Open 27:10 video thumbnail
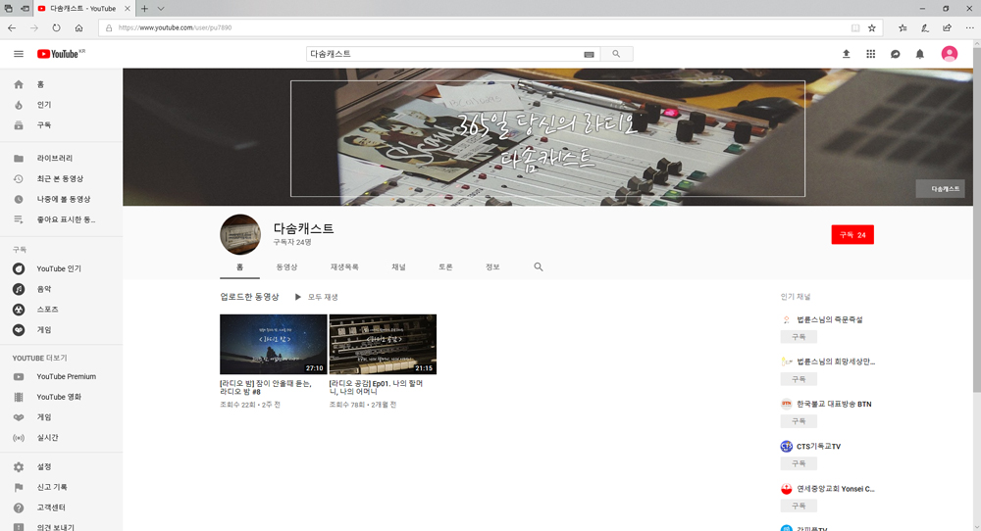981x531 pixels. (x=274, y=344)
